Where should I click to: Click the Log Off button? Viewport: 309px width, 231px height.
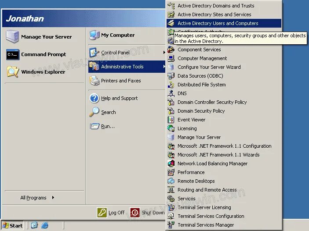[111, 213]
